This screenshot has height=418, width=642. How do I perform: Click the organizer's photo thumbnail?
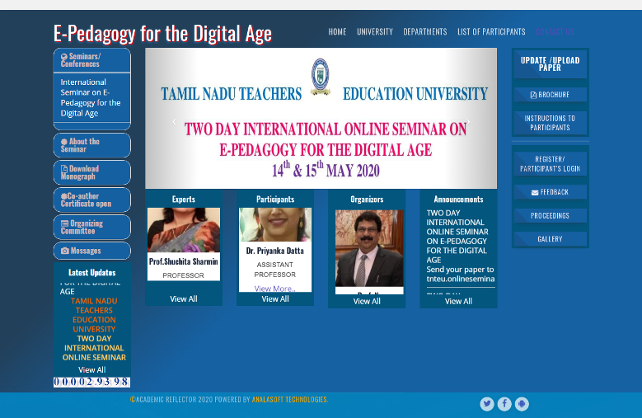point(367,247)
